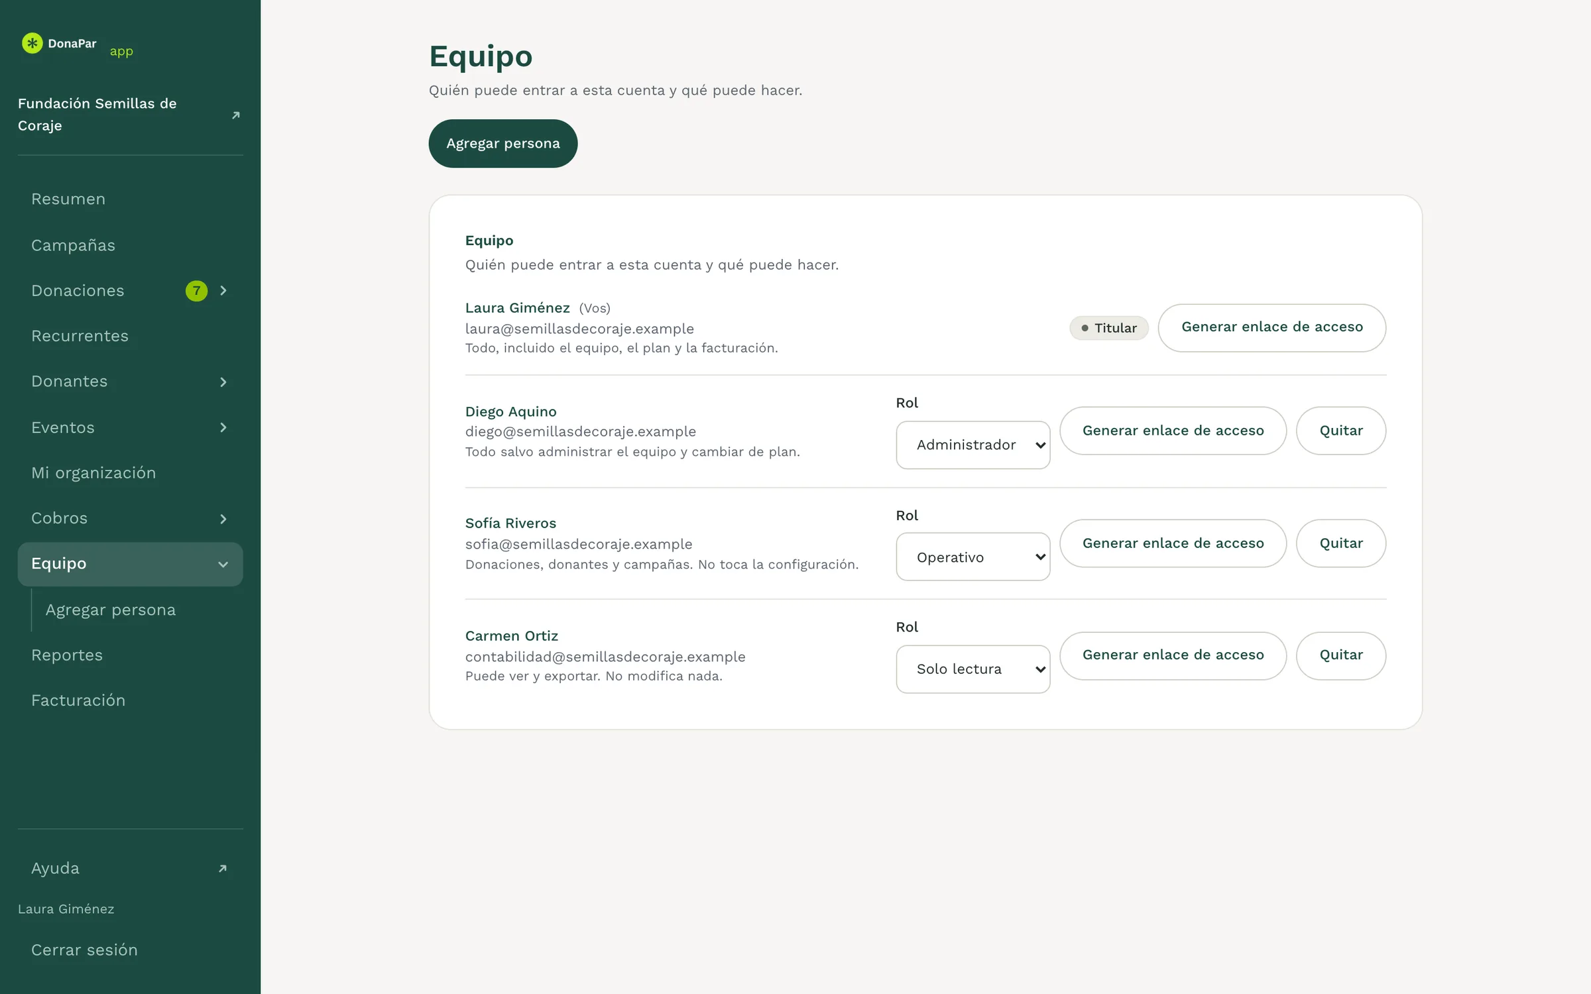Click the sofia@semillasdecoraje.example email text

[x=579, y=544]
